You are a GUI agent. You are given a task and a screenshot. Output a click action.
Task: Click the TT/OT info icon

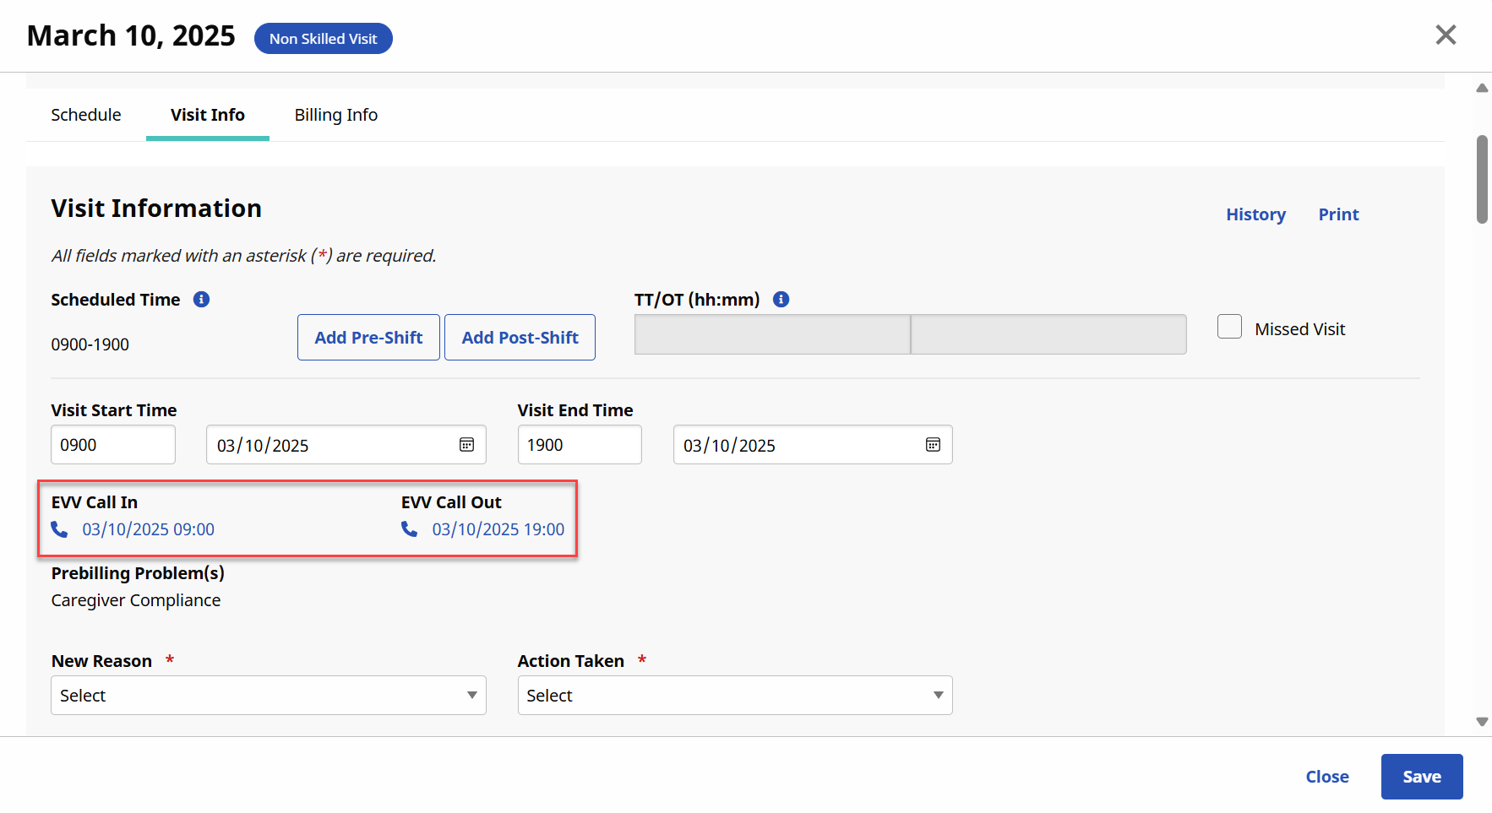click(x=781, y=300)
